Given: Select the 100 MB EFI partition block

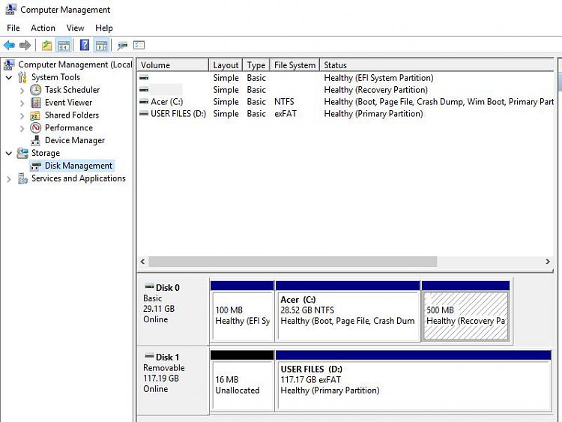Looking at the screenshot, I should pyautogui.click(x=242, y=311).
